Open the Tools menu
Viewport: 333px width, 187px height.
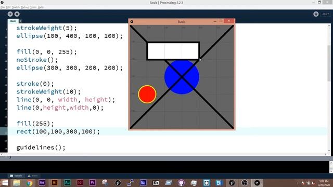tap(33, 7)
